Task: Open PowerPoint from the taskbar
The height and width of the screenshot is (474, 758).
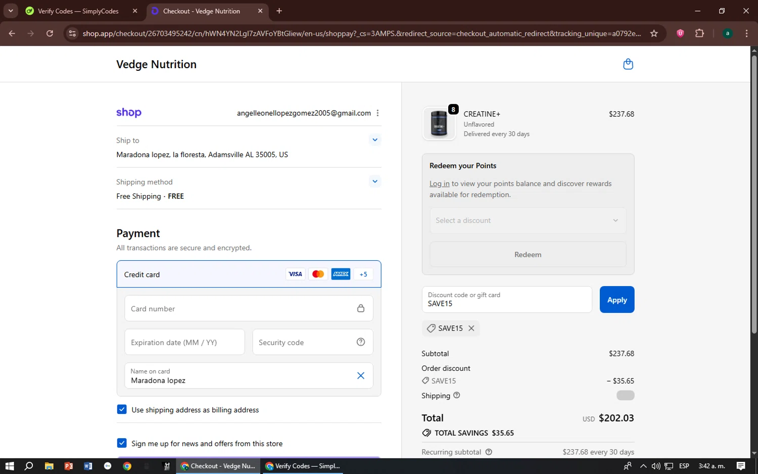Action: (x=68, y=466)
